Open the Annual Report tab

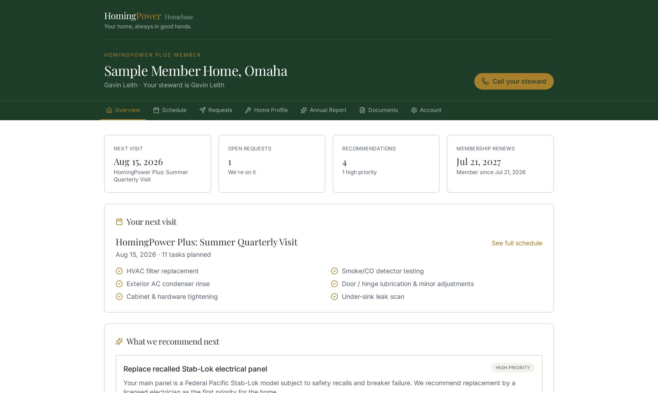pyautogui.click(x=323, y=110)
